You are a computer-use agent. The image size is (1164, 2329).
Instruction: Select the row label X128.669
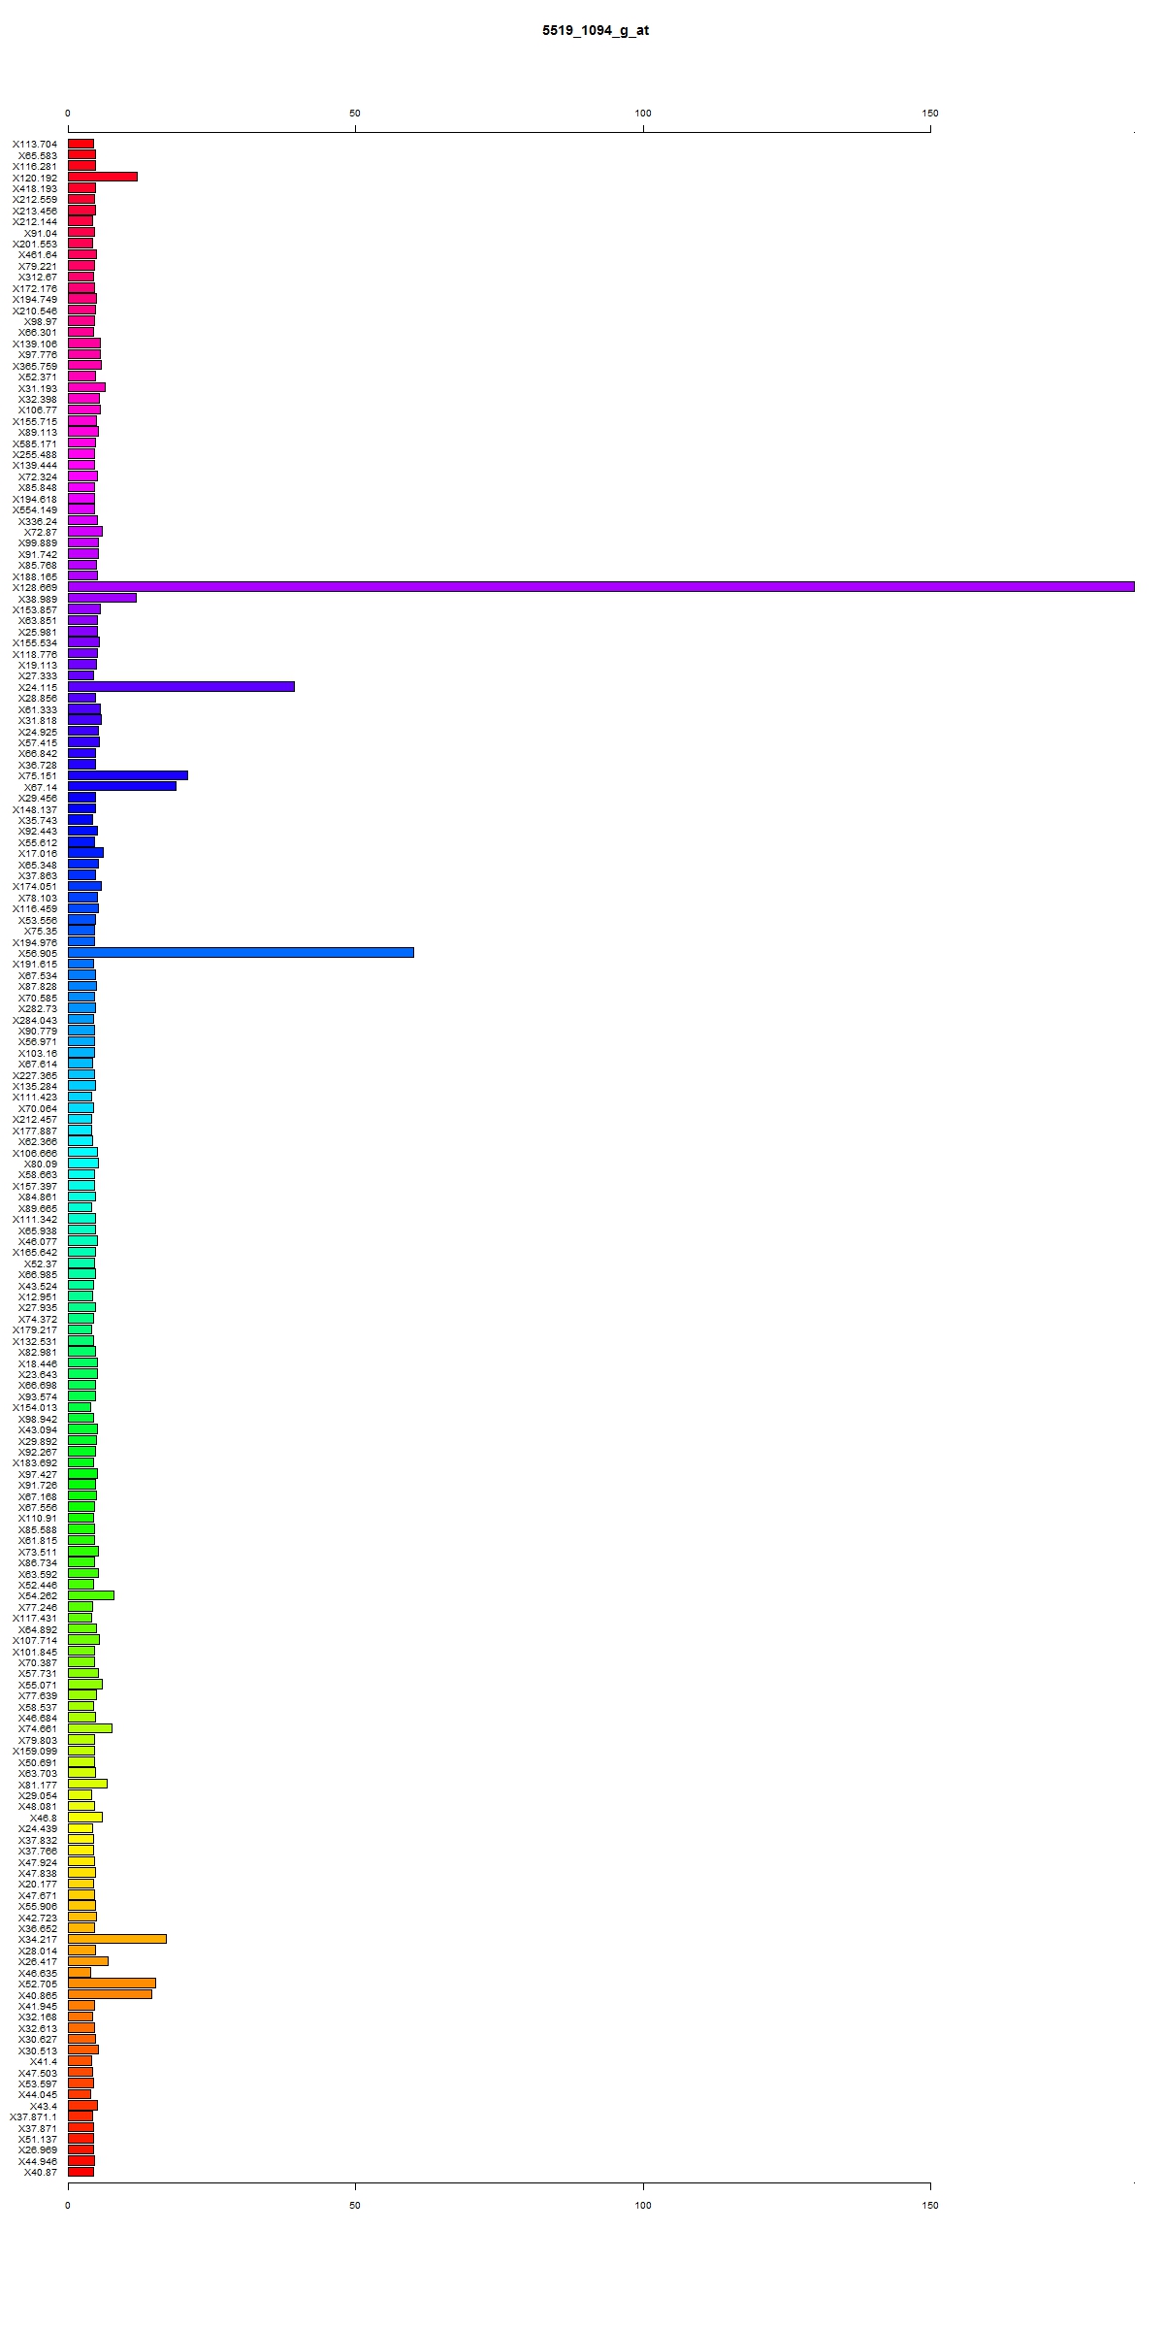[35, 588]
